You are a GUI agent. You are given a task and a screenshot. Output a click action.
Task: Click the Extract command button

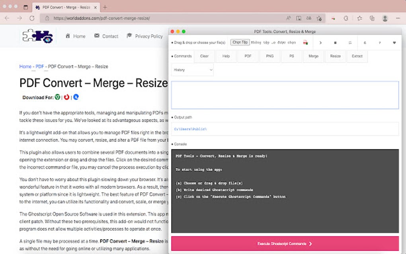point(357,56)
